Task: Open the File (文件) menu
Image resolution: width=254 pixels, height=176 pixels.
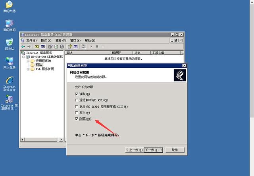Action: 31,40
